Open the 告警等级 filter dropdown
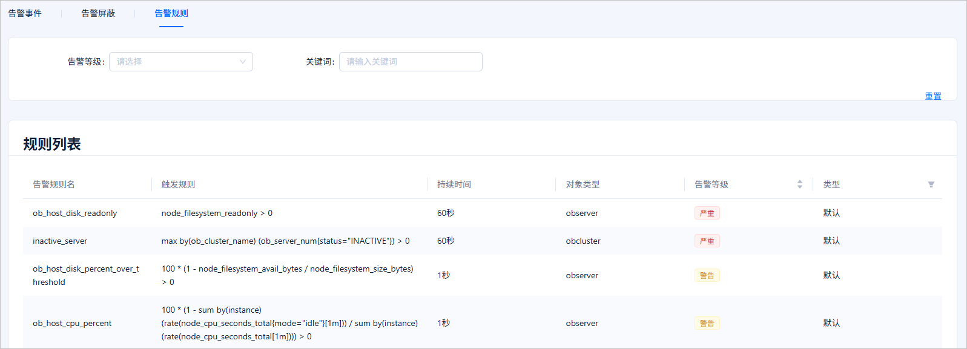This screenshot has height=349, width=967. point(180,62)
